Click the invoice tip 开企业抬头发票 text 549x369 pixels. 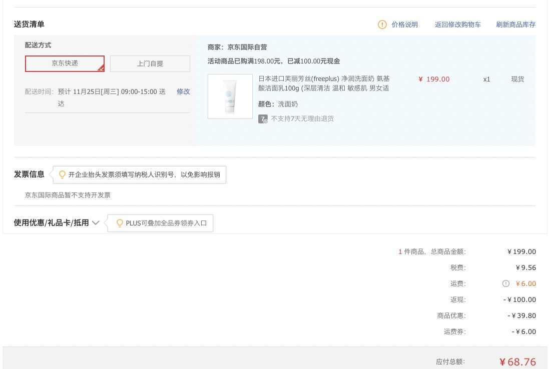(144, 174)
